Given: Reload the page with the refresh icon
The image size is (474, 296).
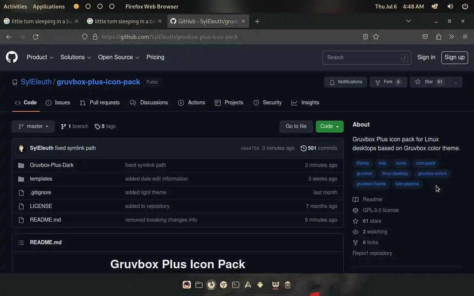Looking at the screenshot, I should 36,37.
